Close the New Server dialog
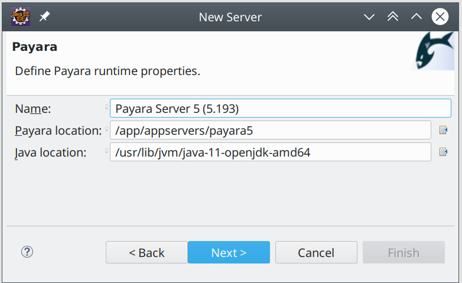The height and width of the screenshot is (283, 462). point(440,17)
